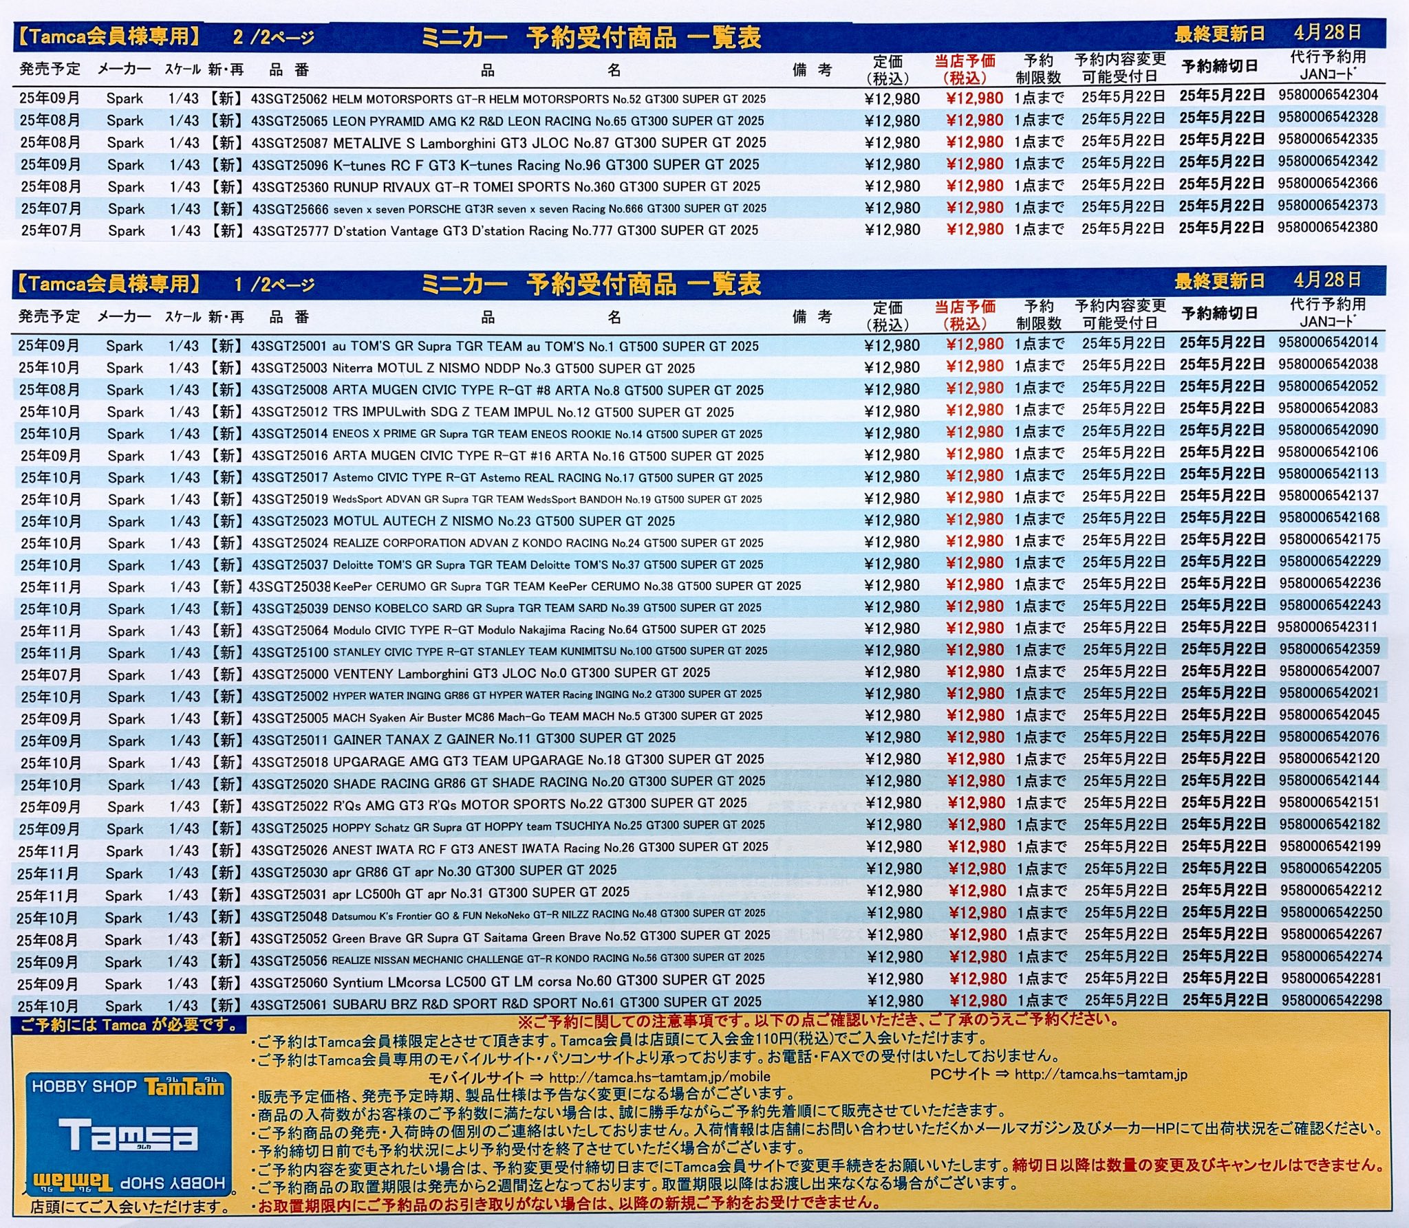
Task: Click the Green Brave GR Supra GT No.52 name
Action: (x=550, y=936)
